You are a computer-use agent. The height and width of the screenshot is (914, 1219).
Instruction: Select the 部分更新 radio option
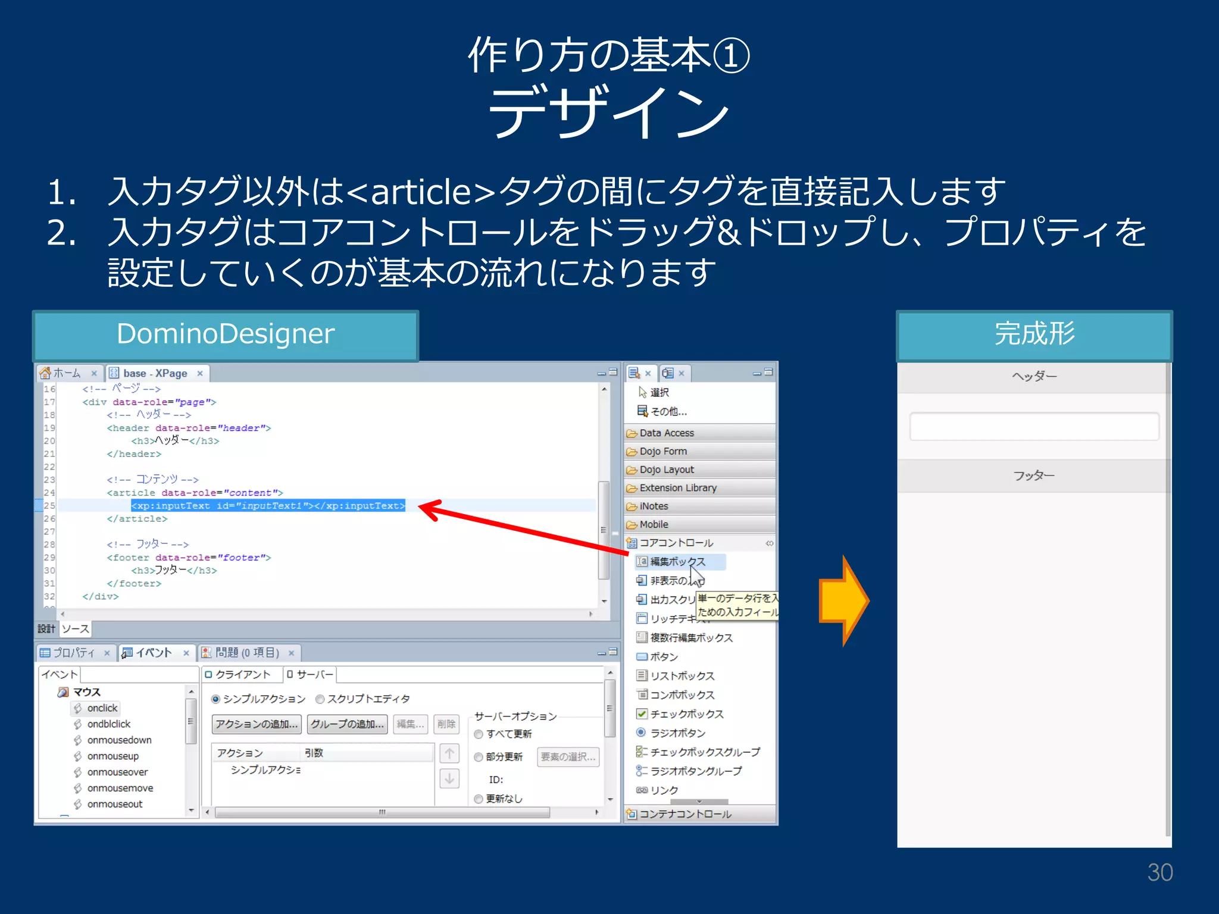pyautogui.click(x=479, y=757)
